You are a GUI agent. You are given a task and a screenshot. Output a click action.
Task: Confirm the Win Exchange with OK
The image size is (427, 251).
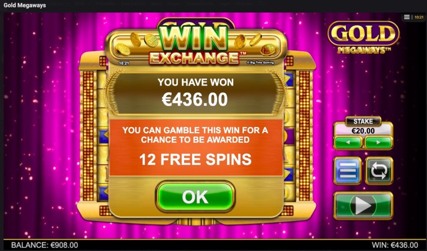coord(195,196)
